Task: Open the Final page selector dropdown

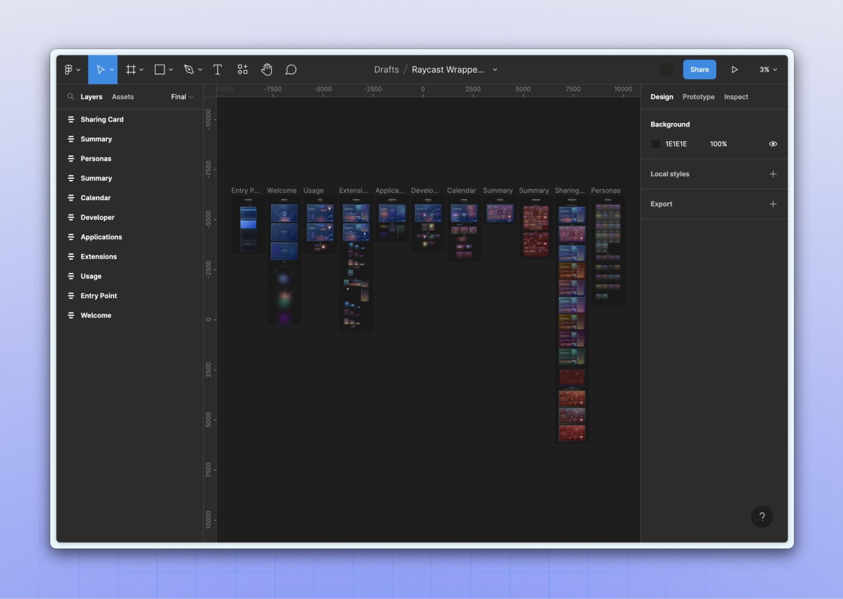Action: coord(182,97)
